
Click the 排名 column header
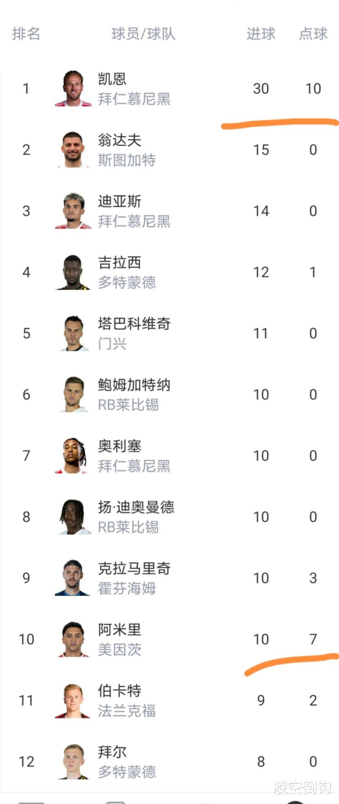point(26,34)
